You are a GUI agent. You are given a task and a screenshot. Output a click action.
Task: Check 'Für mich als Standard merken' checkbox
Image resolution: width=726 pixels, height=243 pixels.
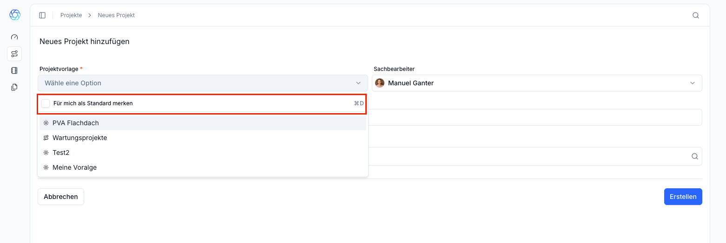46,103
